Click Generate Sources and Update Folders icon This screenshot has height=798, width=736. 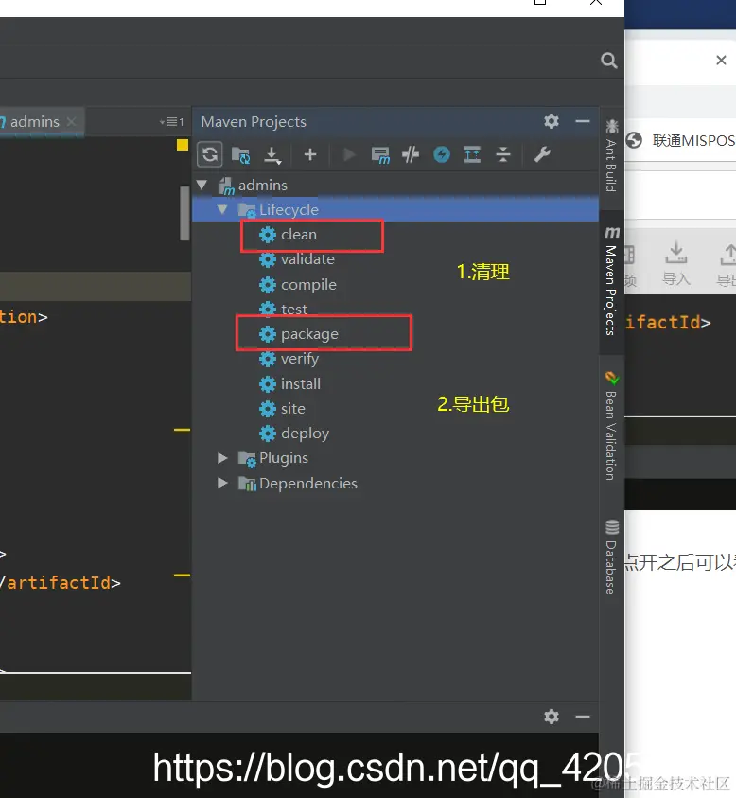(x=240, y=154)
